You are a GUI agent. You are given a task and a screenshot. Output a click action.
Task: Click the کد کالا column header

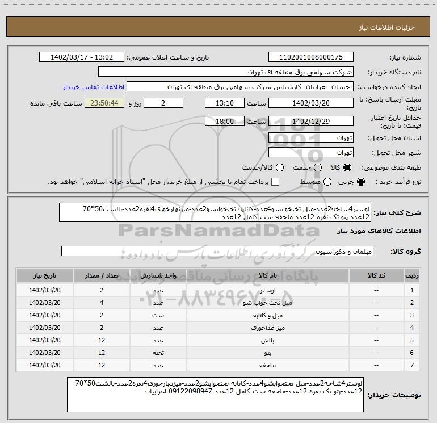point(376,275)
